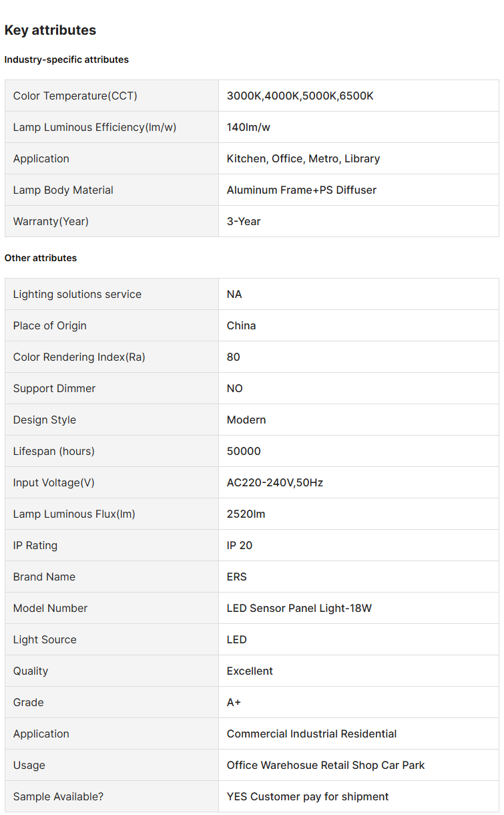Click the 140lm/w efficiency value
504x815 pixels.
click(x=248, y=127)
